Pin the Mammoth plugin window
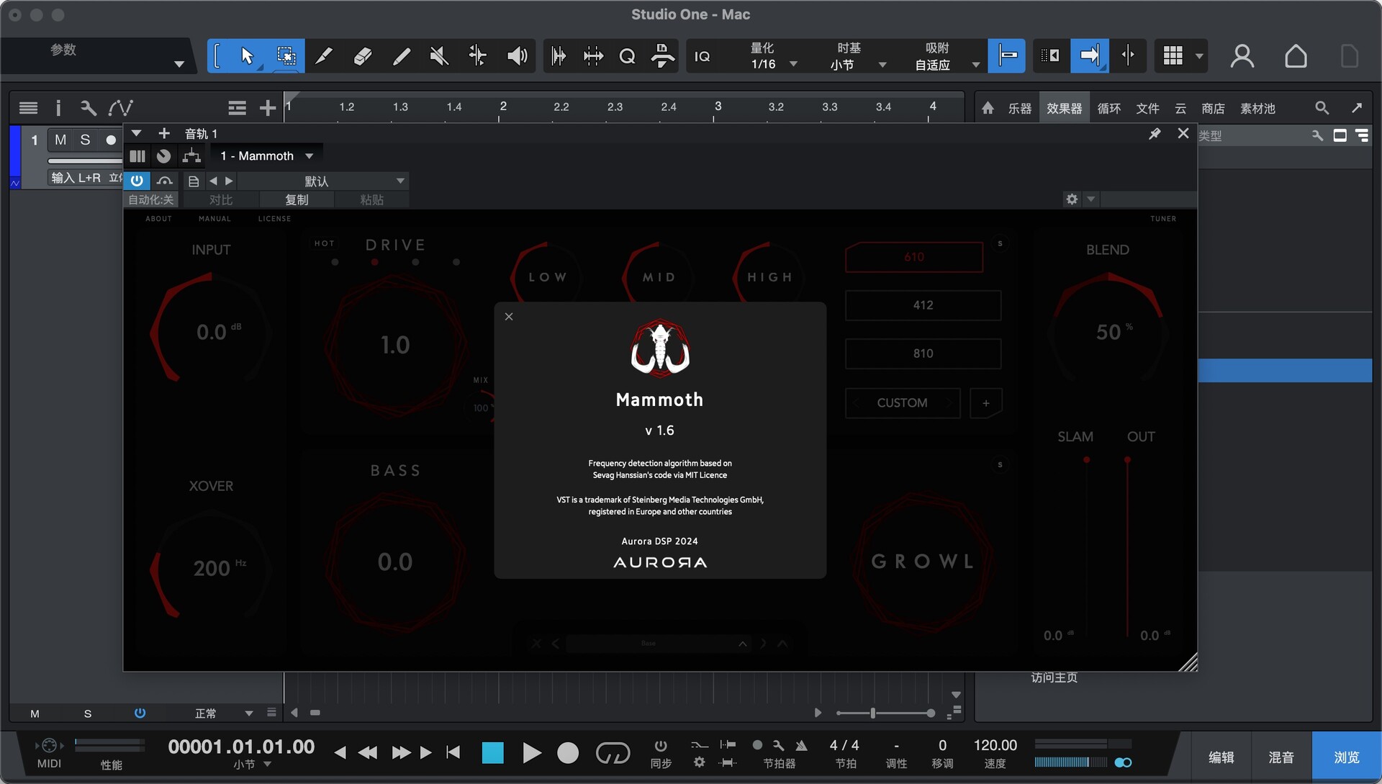The width and height of the screenshot is (1382, 784). coord(1155,134)
